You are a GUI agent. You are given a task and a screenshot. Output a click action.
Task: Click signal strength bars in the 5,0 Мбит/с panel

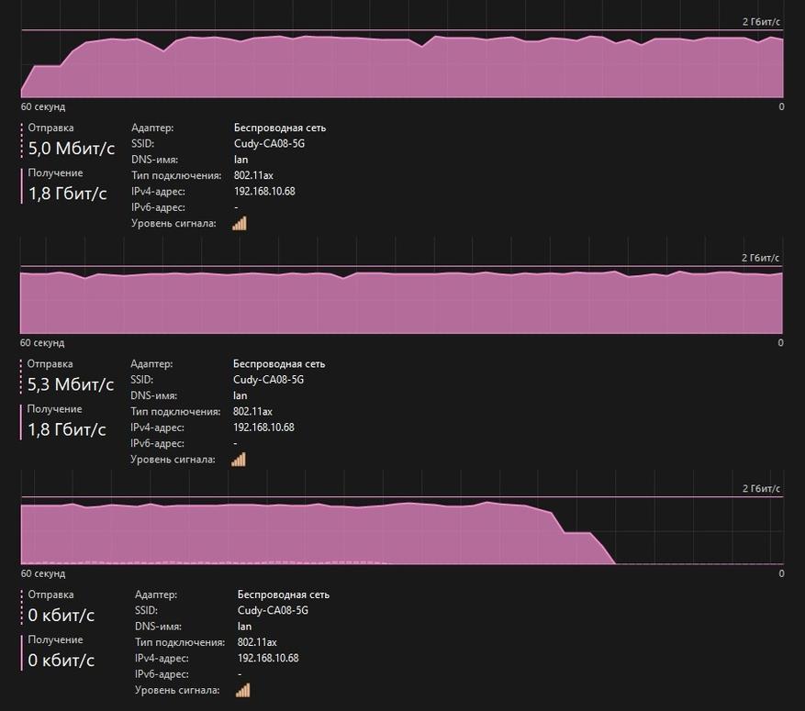tap(240, 223)
